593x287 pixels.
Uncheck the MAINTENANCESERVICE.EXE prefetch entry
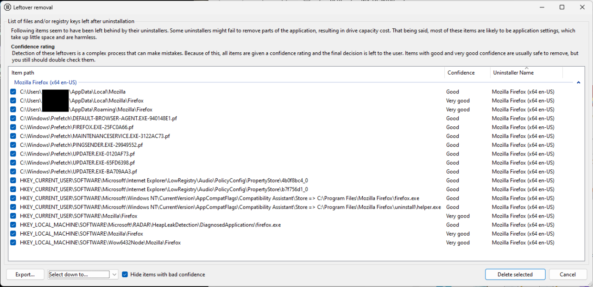[x=13, y=136]
